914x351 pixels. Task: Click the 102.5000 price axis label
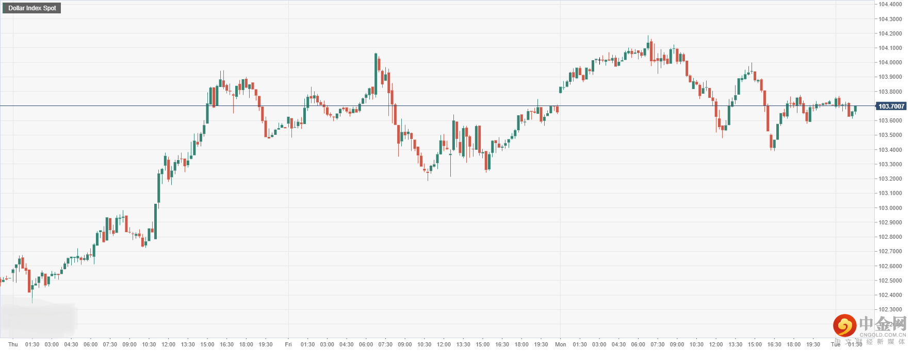pos(890,280)
